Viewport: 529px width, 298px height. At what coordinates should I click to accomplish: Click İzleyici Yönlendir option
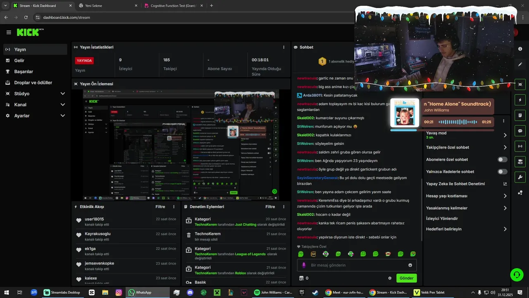click(442, 219)
